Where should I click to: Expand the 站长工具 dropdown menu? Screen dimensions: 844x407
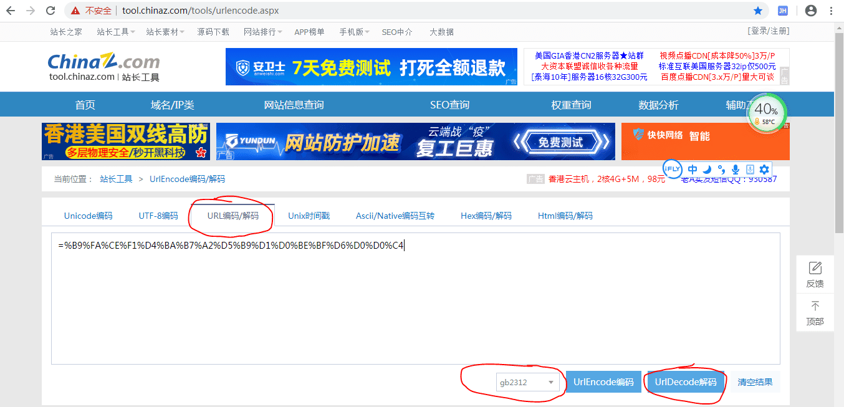point(115,32)
